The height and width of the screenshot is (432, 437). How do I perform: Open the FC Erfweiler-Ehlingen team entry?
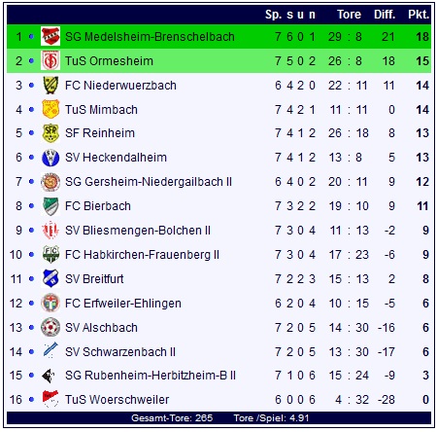pos(123,304)
